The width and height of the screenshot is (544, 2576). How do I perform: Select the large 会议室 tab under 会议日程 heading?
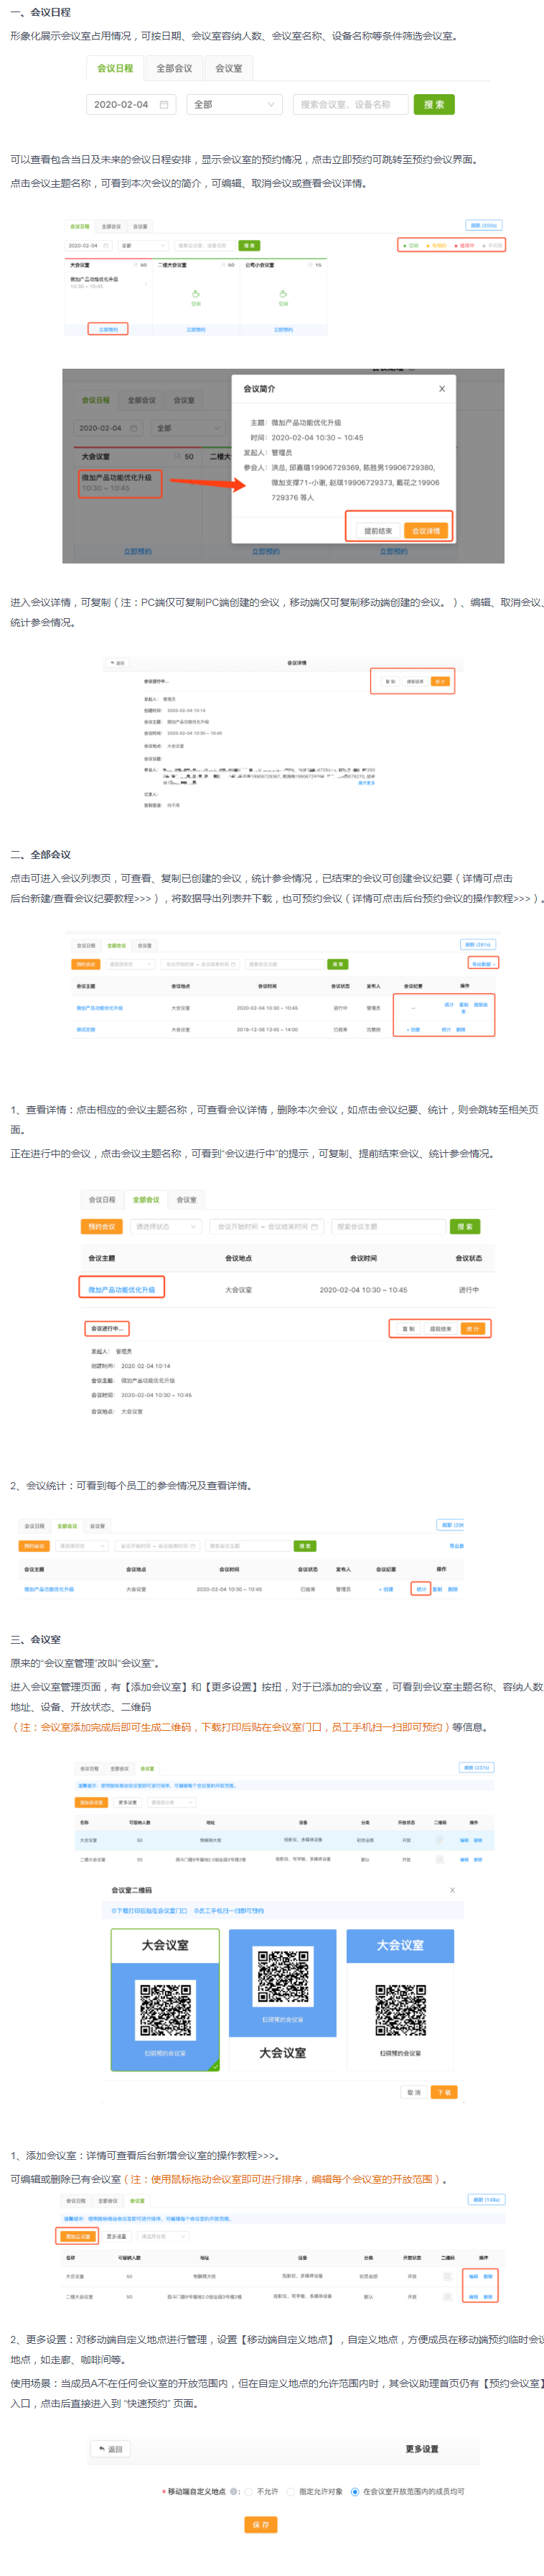[228, 68]
